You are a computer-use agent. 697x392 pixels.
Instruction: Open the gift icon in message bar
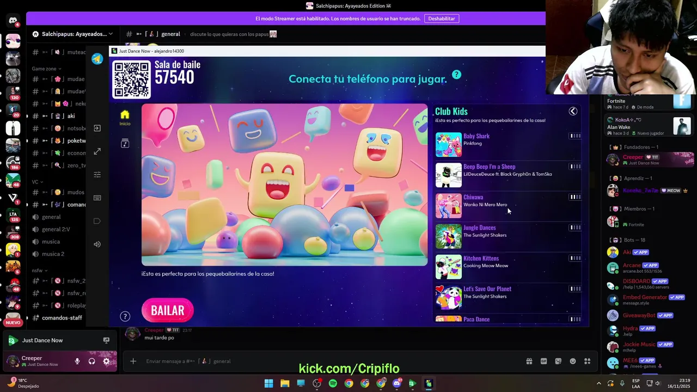(529, 361)
